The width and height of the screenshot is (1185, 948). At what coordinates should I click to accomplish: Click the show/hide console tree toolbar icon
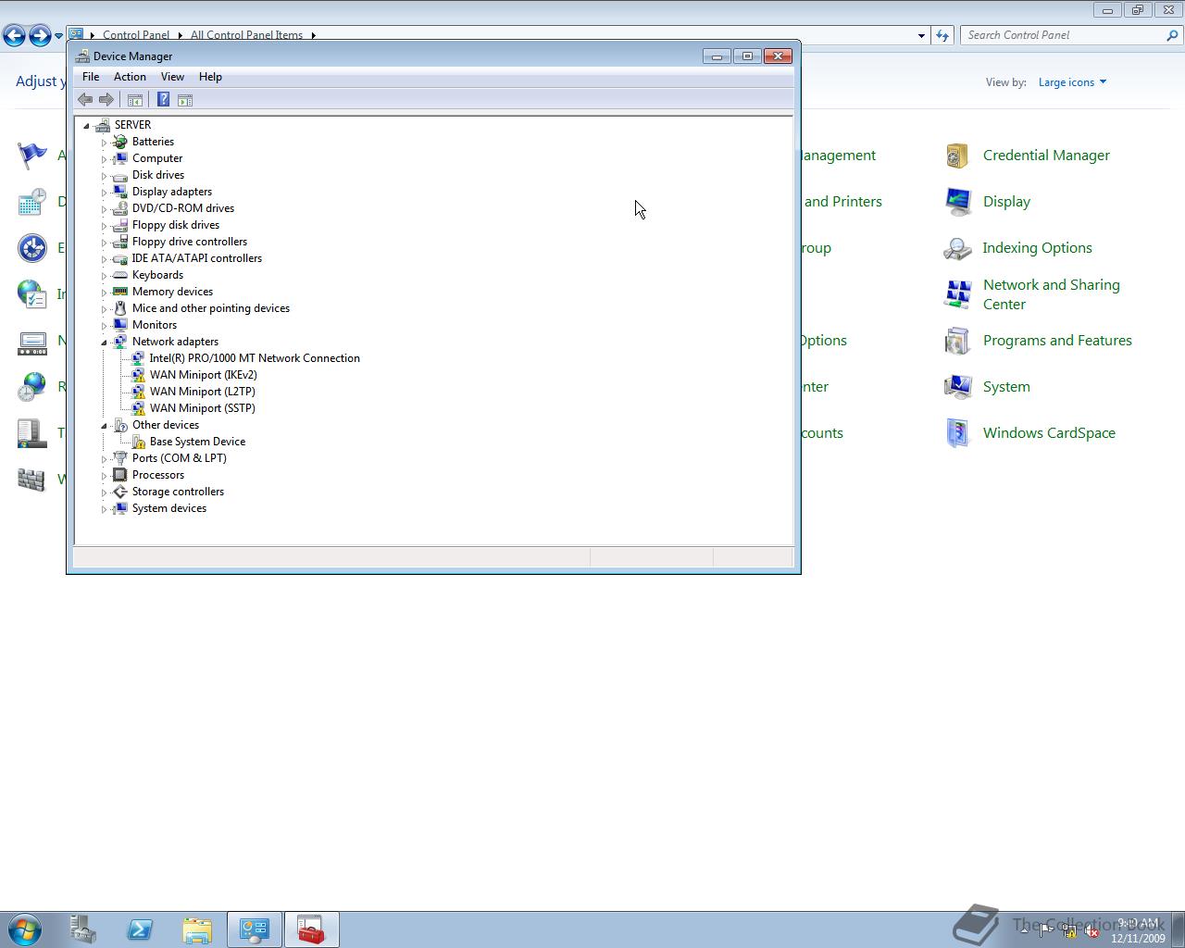(x=134, y=100)
